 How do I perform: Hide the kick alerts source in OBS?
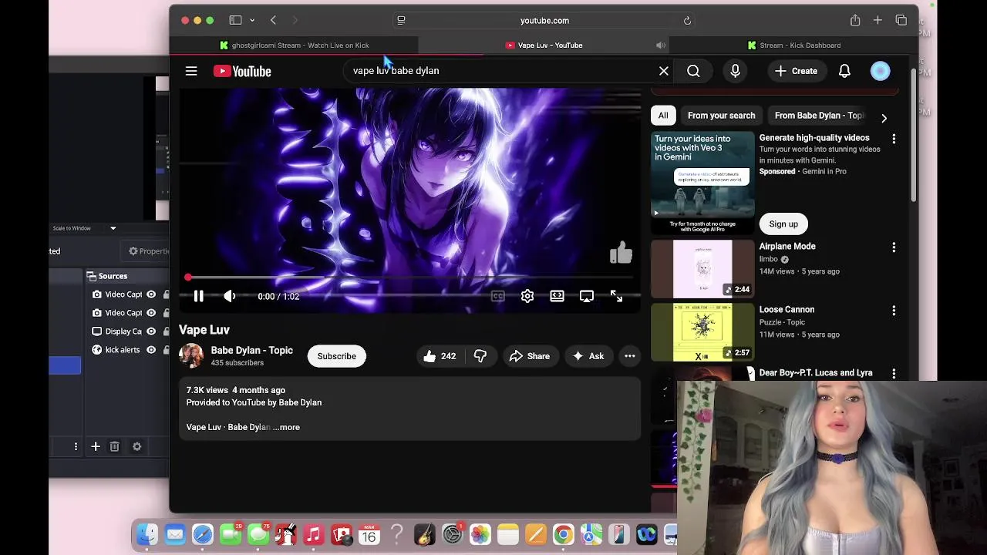click(x=151, y=350)
